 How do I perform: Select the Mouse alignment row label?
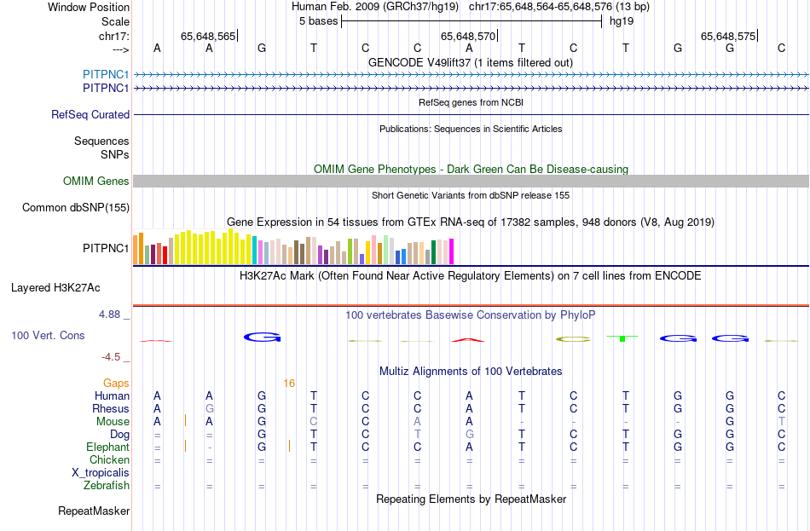pos(113,422)
